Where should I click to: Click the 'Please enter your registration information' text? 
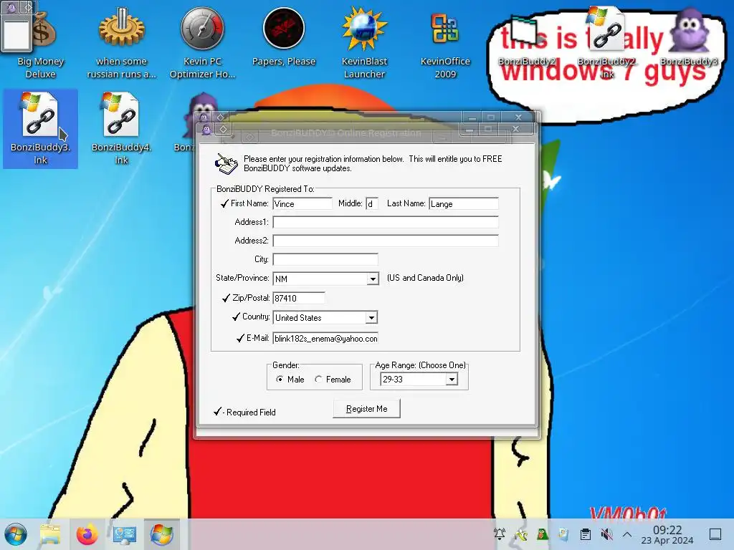[373, 164]
